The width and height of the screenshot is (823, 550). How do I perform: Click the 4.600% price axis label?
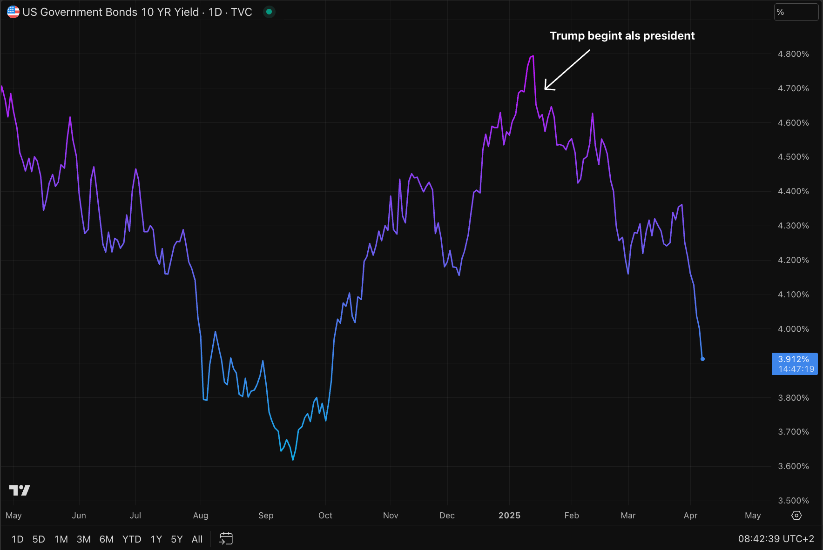[x=793, y=123]
